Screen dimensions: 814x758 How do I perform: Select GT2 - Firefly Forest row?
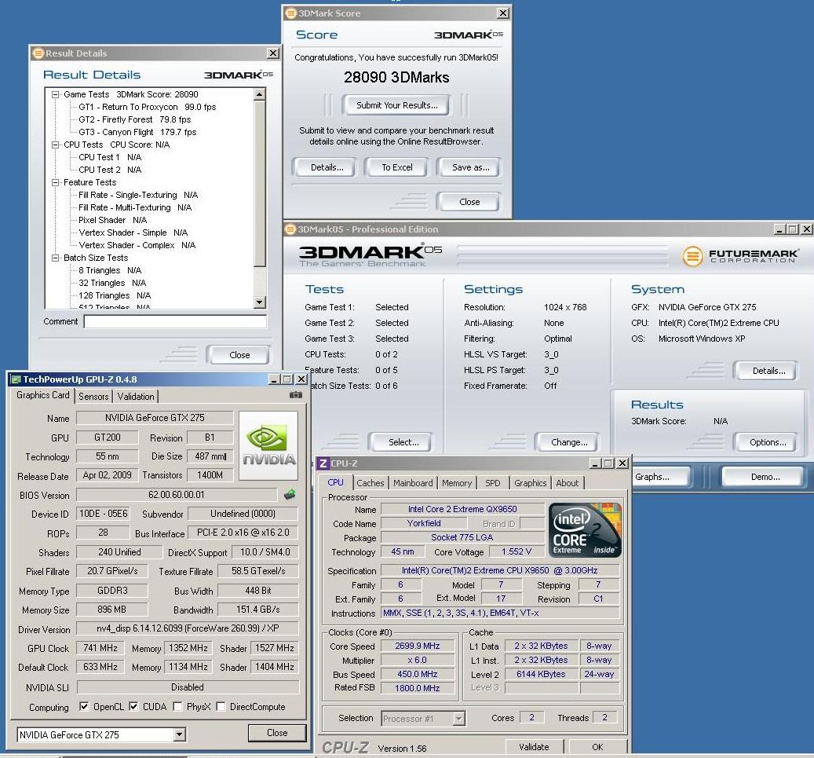pos(134,119)
